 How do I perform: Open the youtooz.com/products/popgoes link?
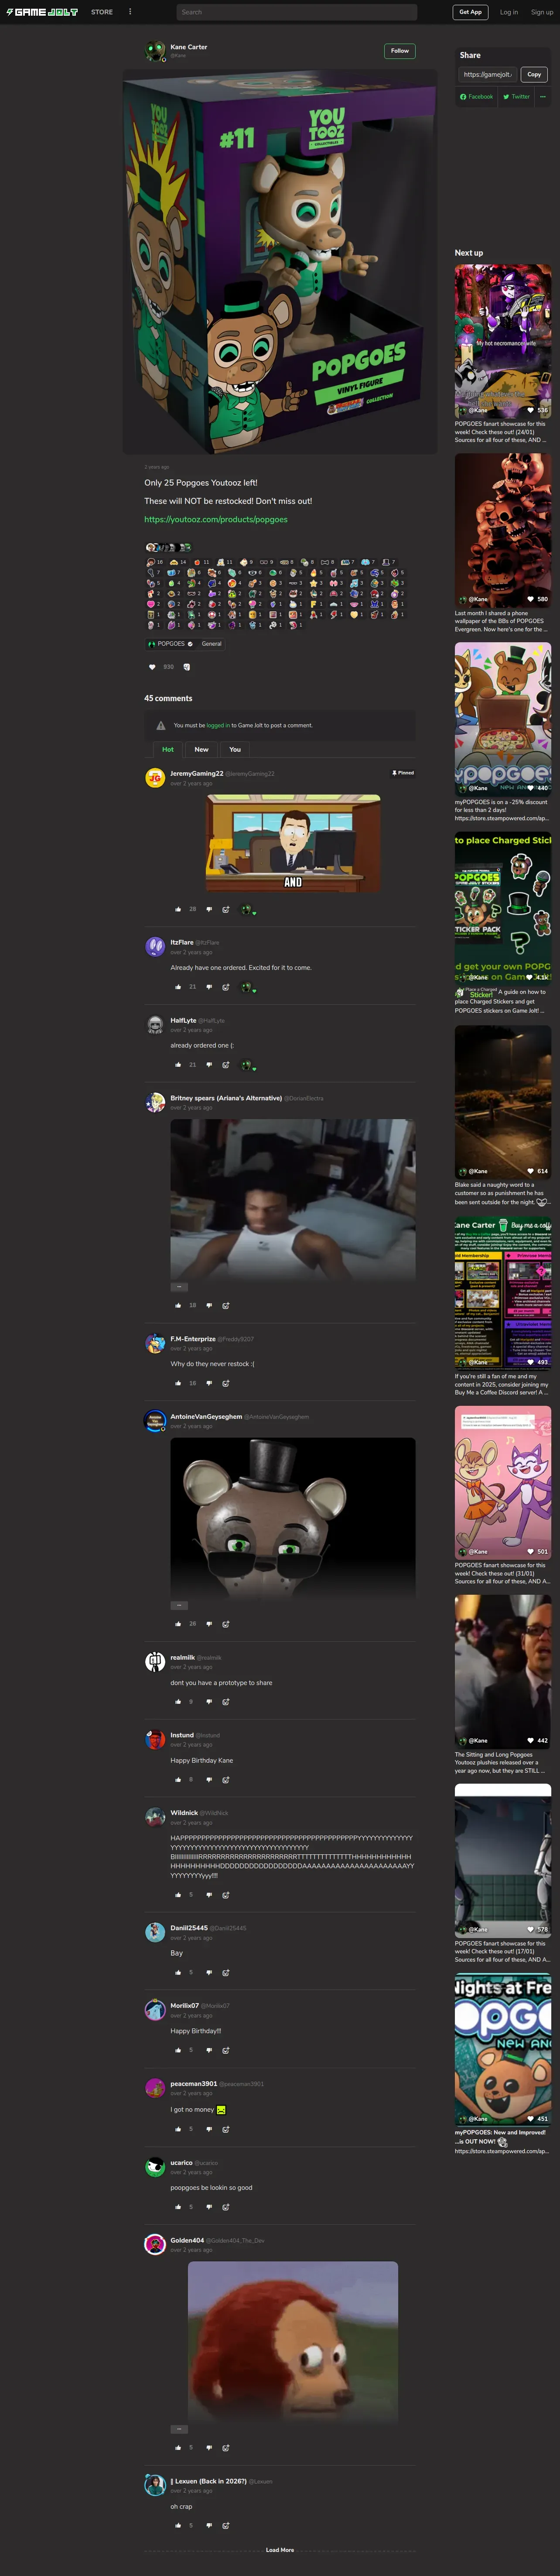(x=215, y=519)
